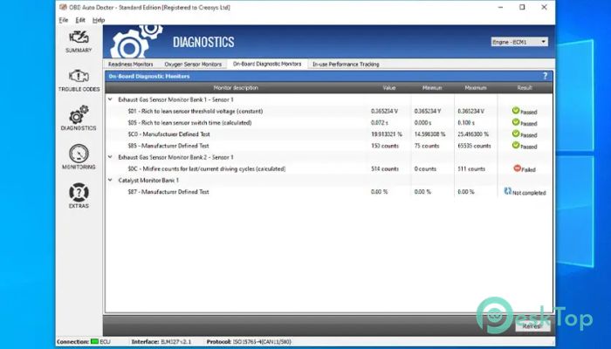Click the 75 counts minimum cell
611x349 pixels.
coord(427,146)
